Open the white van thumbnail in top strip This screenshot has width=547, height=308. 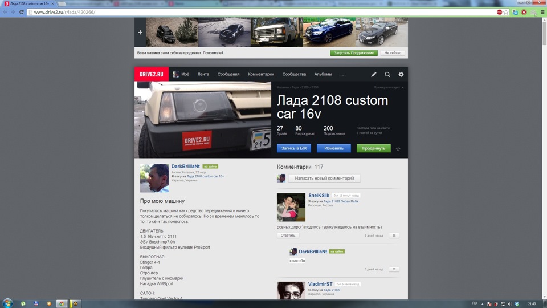[x=277, y=32]
